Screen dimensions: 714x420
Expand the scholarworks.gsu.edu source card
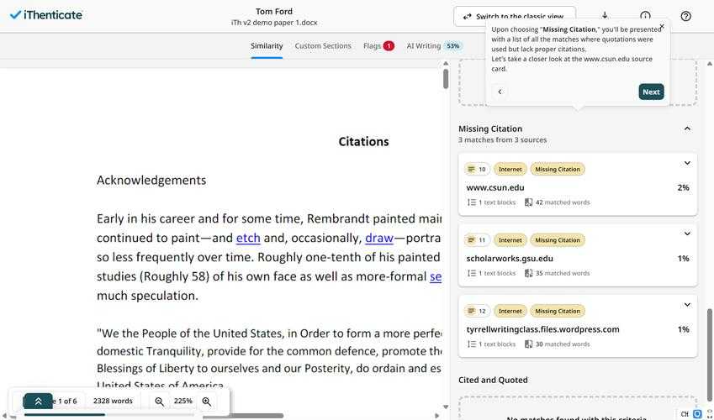pyautogui.click(x=686, y=234)
